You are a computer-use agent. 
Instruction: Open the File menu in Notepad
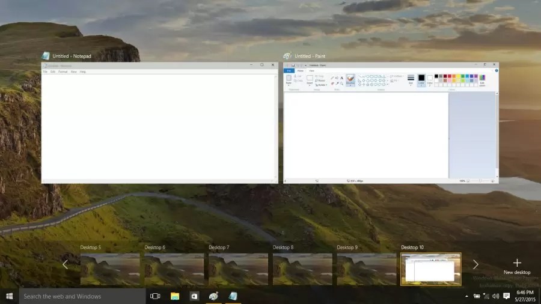45,71
